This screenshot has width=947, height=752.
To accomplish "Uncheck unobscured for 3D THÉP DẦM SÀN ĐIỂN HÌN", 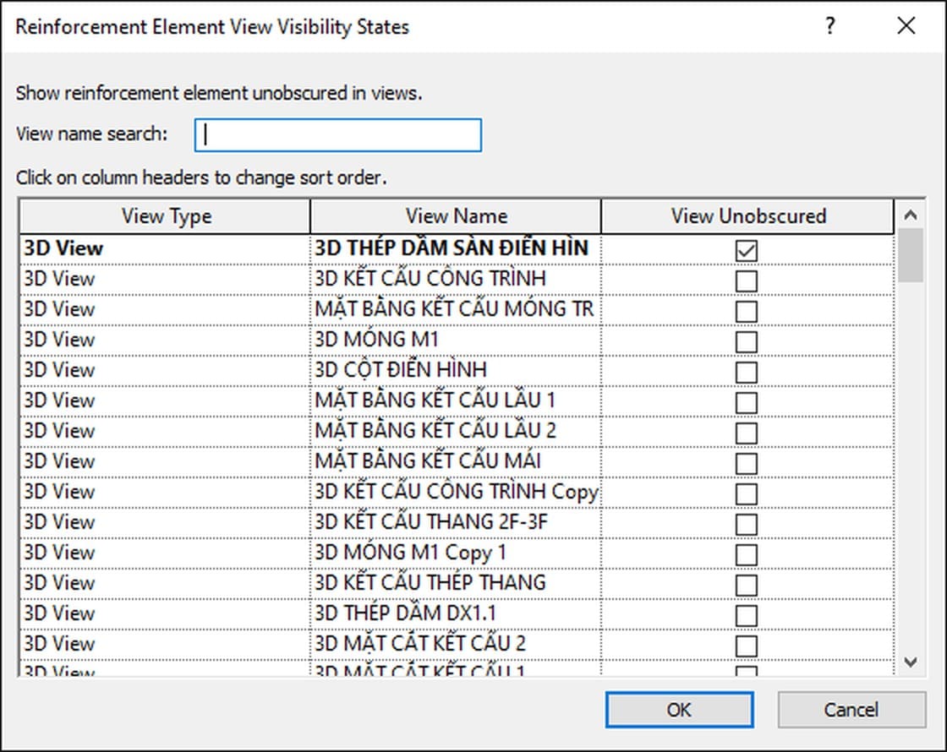I will click(747, 250).
